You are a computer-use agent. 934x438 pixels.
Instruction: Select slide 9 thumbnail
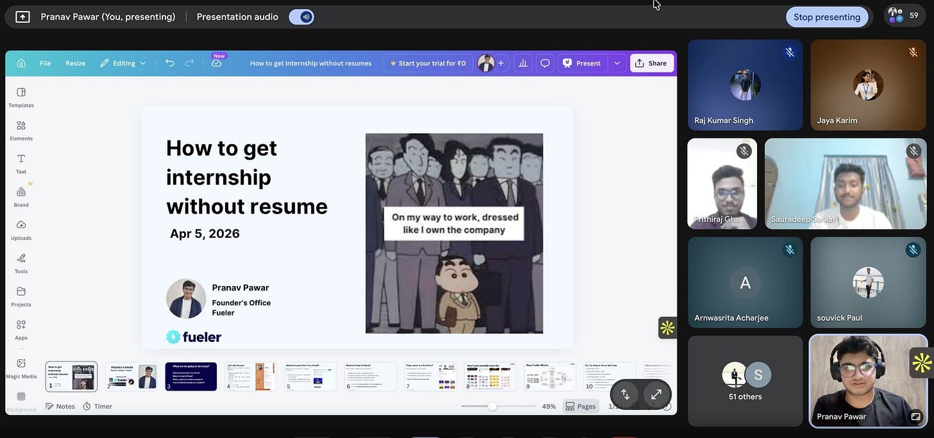[x=550, y=376]
